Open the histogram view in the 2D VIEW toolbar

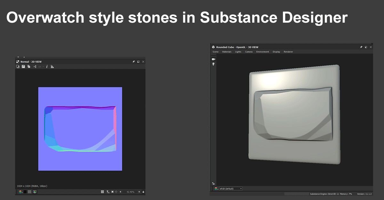52,67
